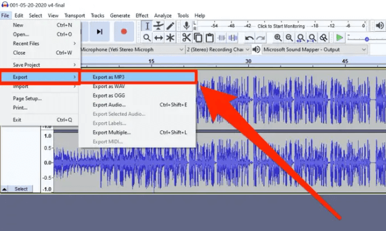This screenshot has width=386, height=231.
Task: Collapse track with the up-arrow button
Action: tap(4, 189)
